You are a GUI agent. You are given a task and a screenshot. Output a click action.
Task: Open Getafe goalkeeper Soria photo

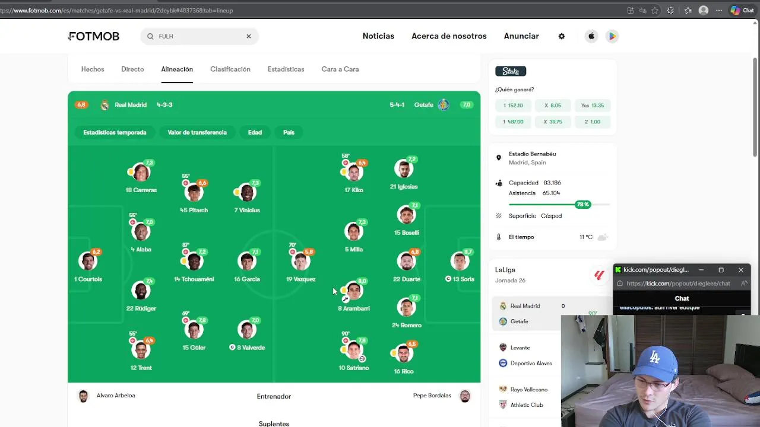pyautogui.click(x=460, y=261)
